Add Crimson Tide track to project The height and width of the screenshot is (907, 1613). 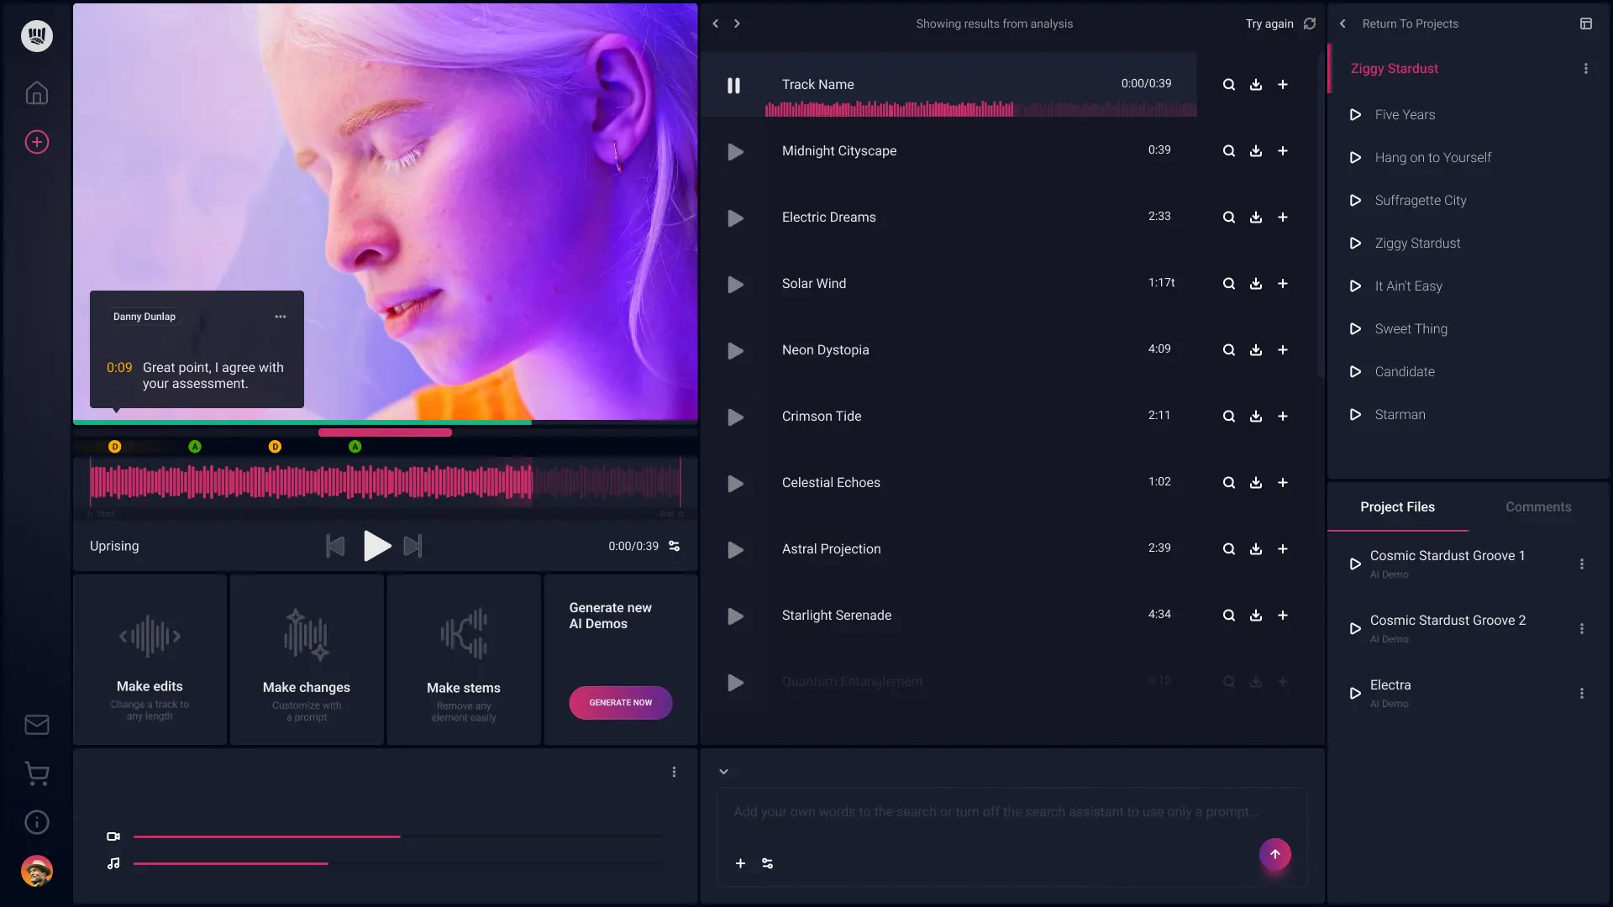point(1282,417)
